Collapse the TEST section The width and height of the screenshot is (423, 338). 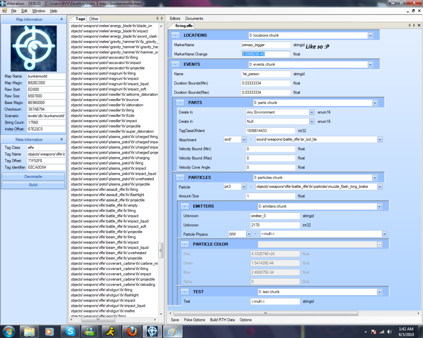point(185,292)
